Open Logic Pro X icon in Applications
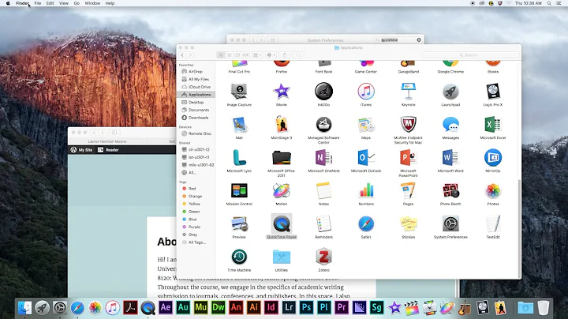The image size is (568, 319). 493,92
